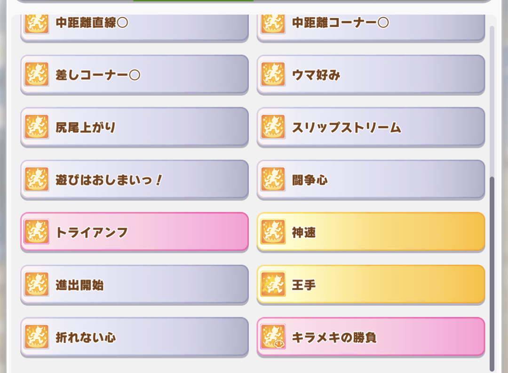Click the skill icon beside 折れない心
508x373 pixels.
coord(37,337)
